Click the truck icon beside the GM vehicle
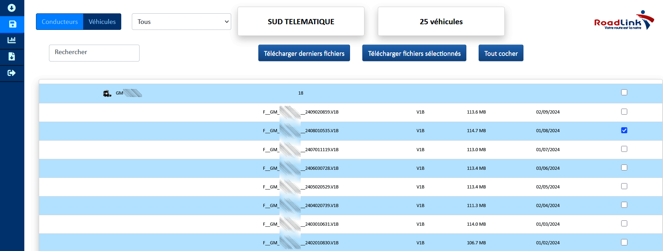Image resolution: width=663 pixels, height=251 pixels. pyautogui.click(x=107, y=94)
